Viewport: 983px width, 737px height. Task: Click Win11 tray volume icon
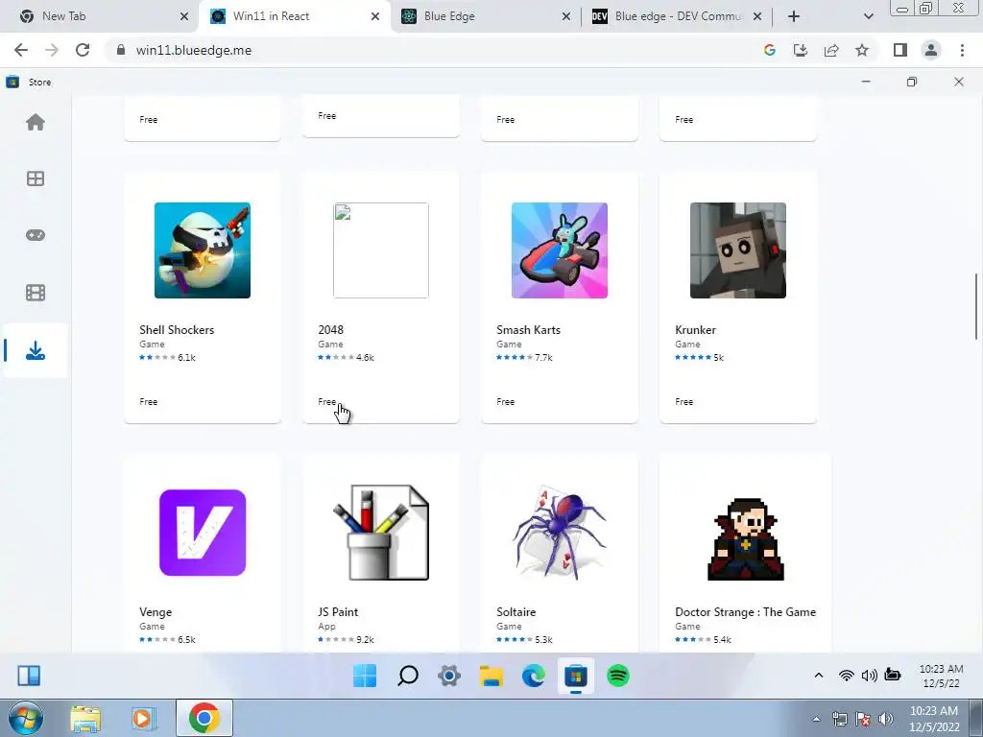click(869, 675)
